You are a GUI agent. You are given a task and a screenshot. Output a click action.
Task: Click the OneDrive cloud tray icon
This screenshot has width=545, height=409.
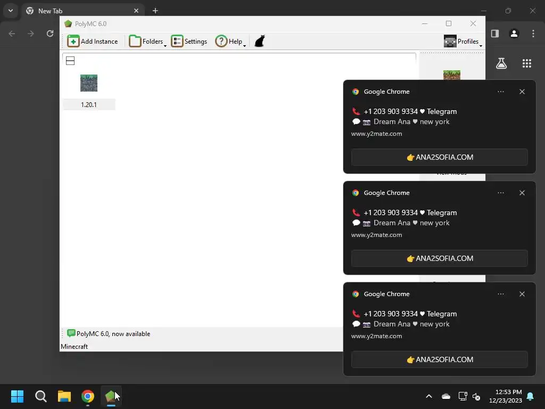[x=446, y=396]
